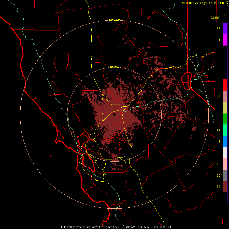
Task: Click the RA light green legend swatch
Action: coord(225,130)
